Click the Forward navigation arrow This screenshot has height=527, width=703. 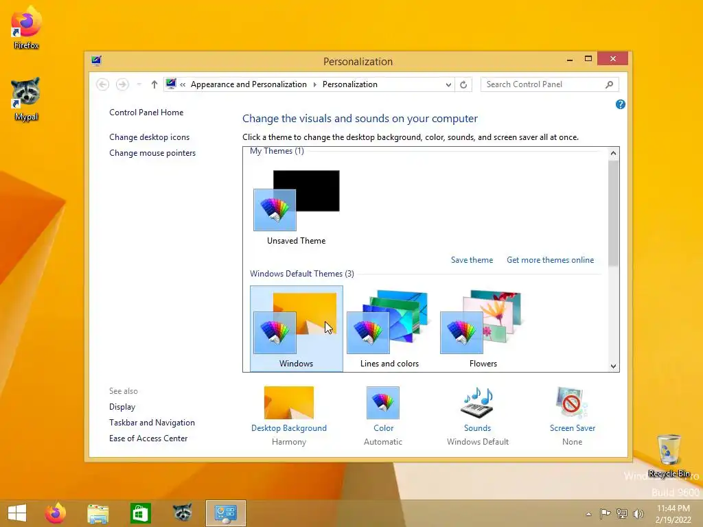click(122, 84)
